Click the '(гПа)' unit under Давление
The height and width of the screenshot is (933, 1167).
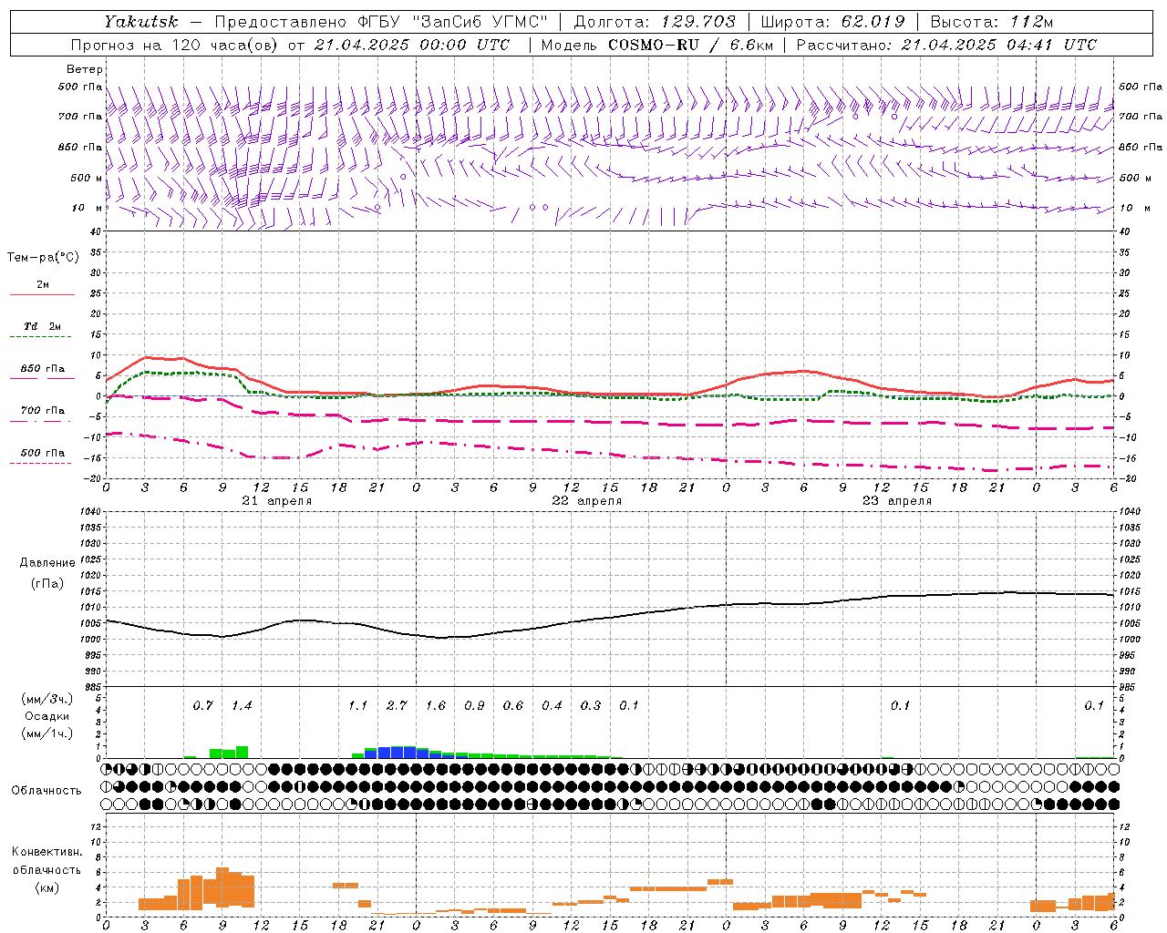click(47, 583)
